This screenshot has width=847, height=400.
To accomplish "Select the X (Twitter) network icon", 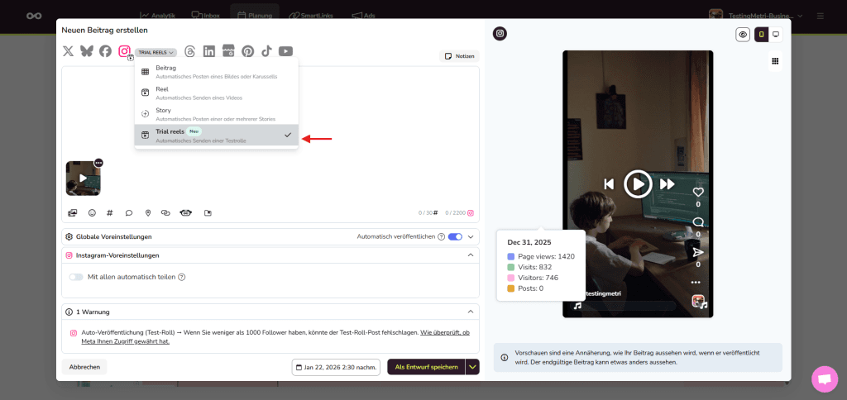I will [x=68, y=51].
